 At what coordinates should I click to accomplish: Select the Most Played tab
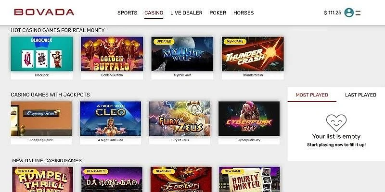click(x=312, y=95)
